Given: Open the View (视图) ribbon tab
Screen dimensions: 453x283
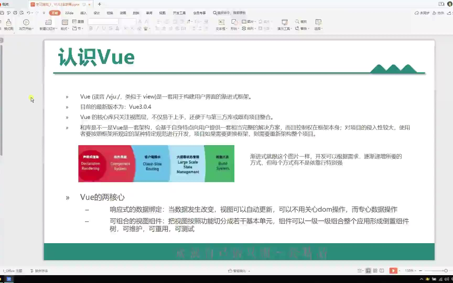Looking at the screenshot, I should [162, 13].
